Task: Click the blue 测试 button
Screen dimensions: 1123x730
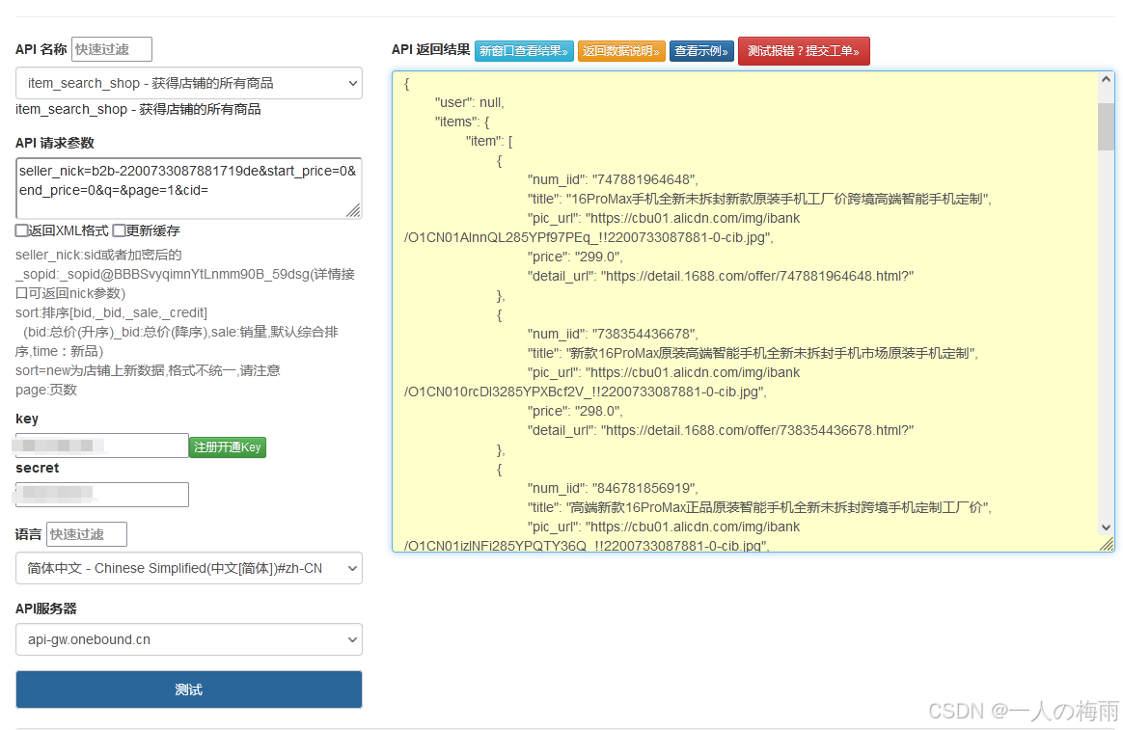Action: (x=189, y=689)
